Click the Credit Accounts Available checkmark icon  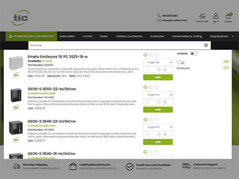point(129,167)
